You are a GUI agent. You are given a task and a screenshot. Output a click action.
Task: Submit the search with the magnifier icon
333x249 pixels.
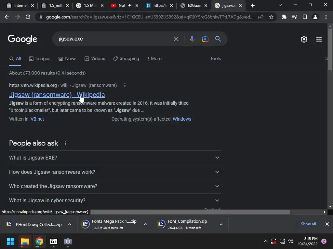(218, 39)
